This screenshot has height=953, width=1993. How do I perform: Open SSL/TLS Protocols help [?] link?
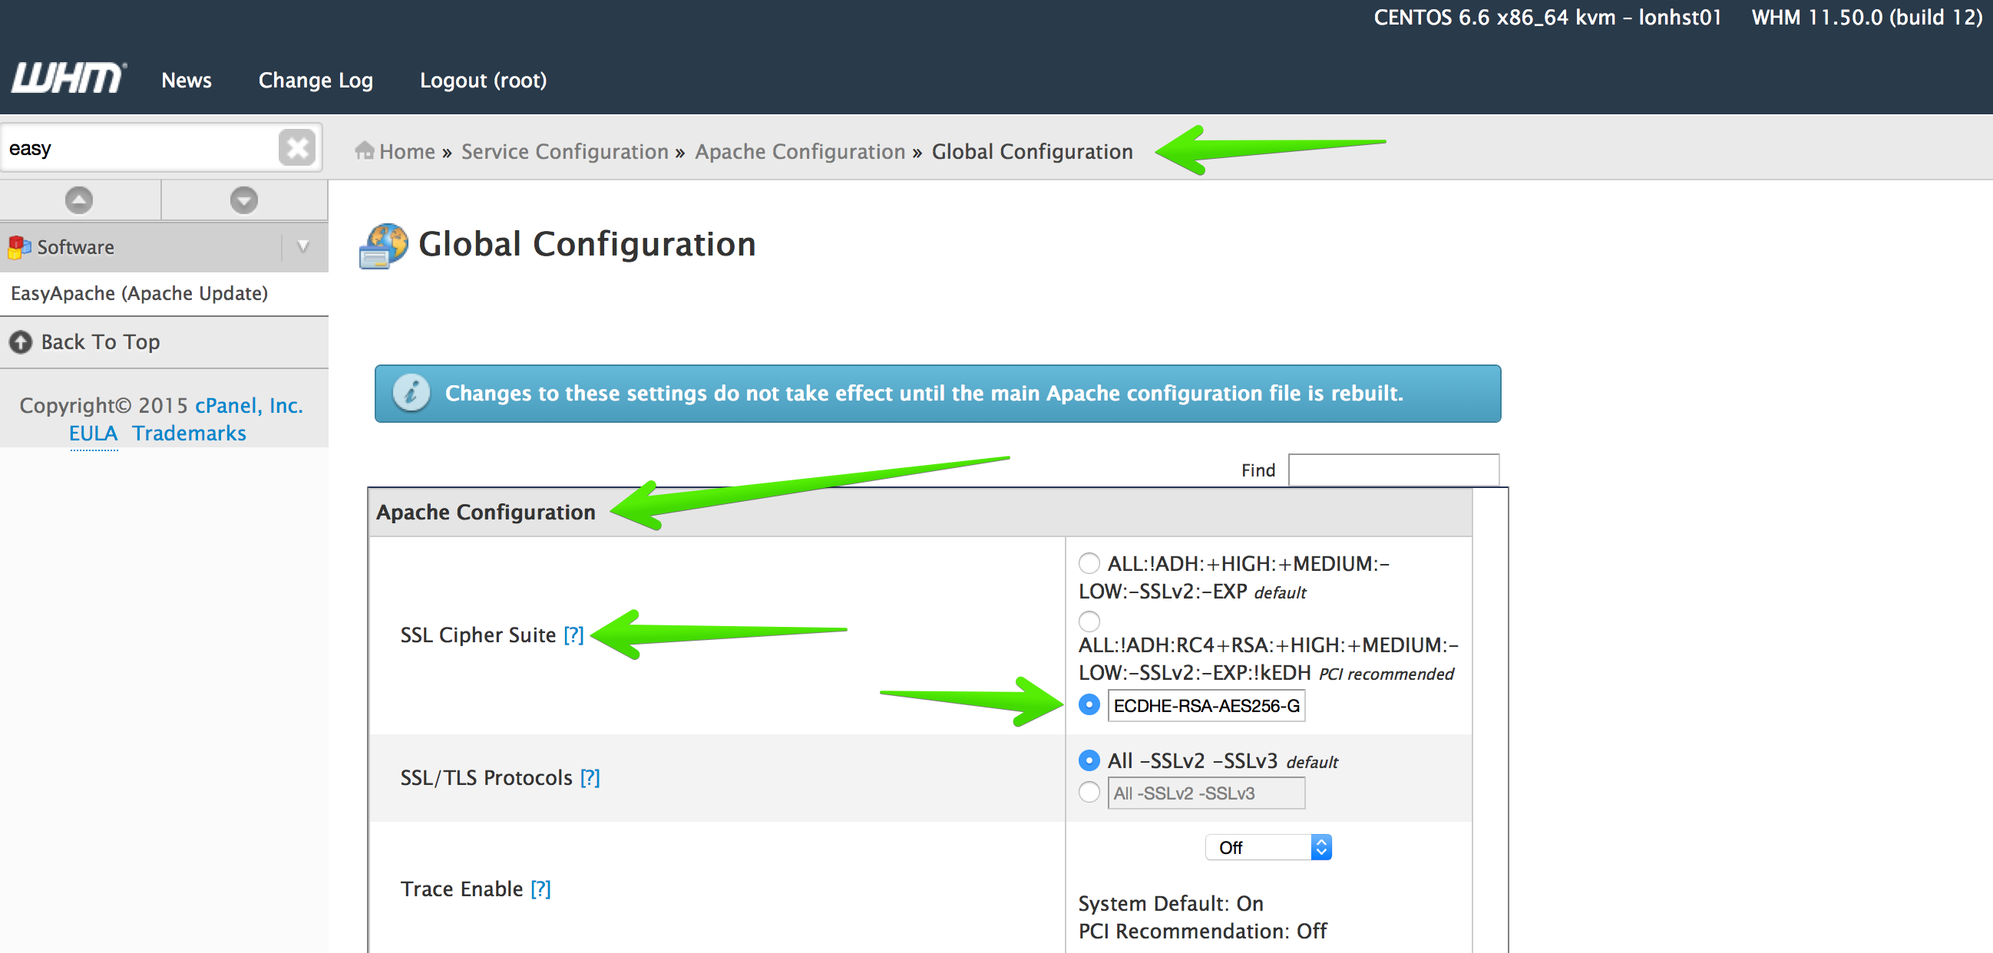coord(590,778)
